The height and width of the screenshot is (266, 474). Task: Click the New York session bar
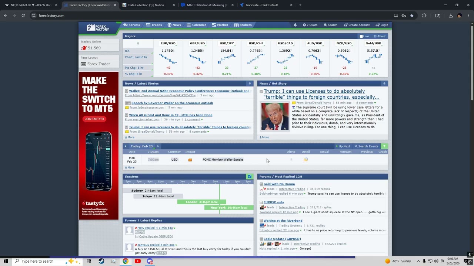click(229, 208)
